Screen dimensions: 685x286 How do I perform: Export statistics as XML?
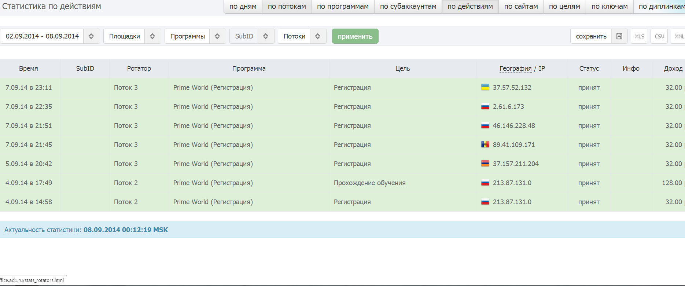tap(679, 36)
